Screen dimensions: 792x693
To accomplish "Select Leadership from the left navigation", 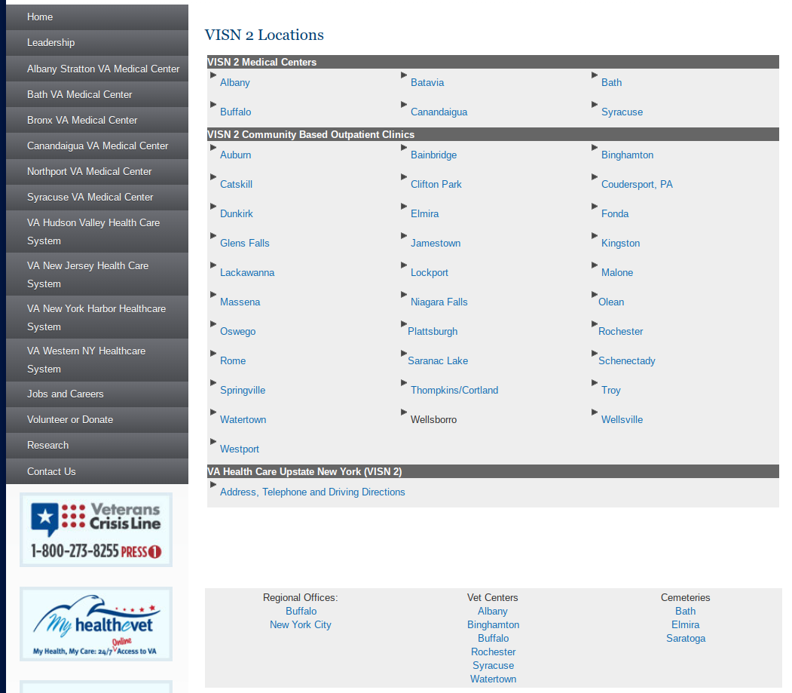I will point(50,43).
